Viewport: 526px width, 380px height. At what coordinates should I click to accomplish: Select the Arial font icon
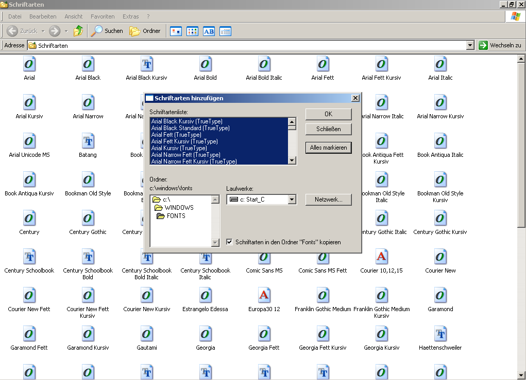[x=29, y=64]
